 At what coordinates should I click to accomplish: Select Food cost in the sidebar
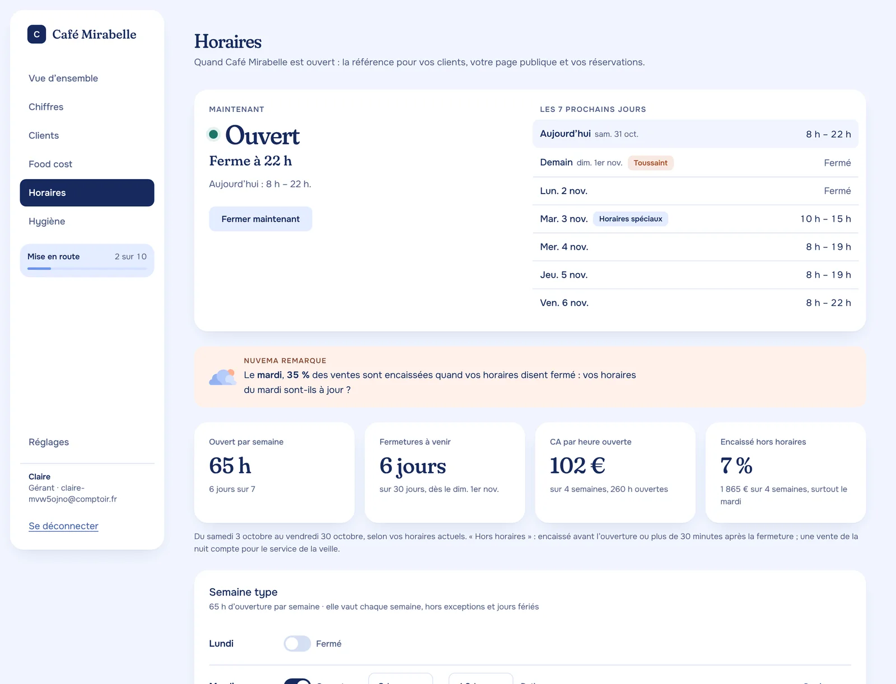pos(87,164)
